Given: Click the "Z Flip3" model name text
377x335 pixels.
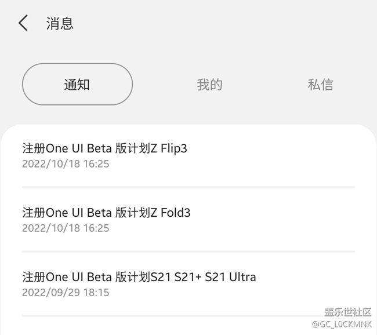Looking at the screenshot, I should (169, 149).
